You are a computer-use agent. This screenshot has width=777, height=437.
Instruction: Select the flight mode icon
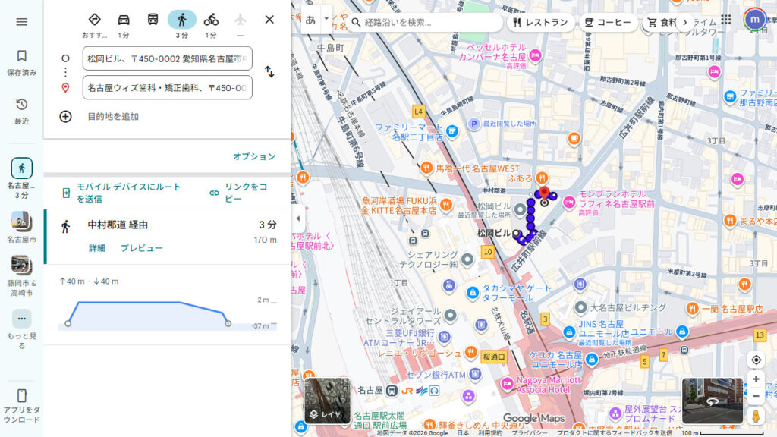(x=241, y=19)
